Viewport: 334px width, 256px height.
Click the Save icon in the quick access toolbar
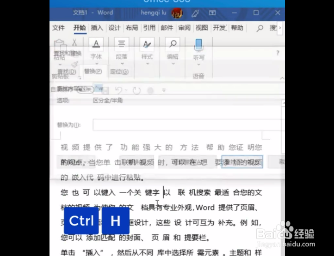[x=105, y=90]
